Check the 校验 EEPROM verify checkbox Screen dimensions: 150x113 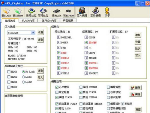(x=81, y=97)
